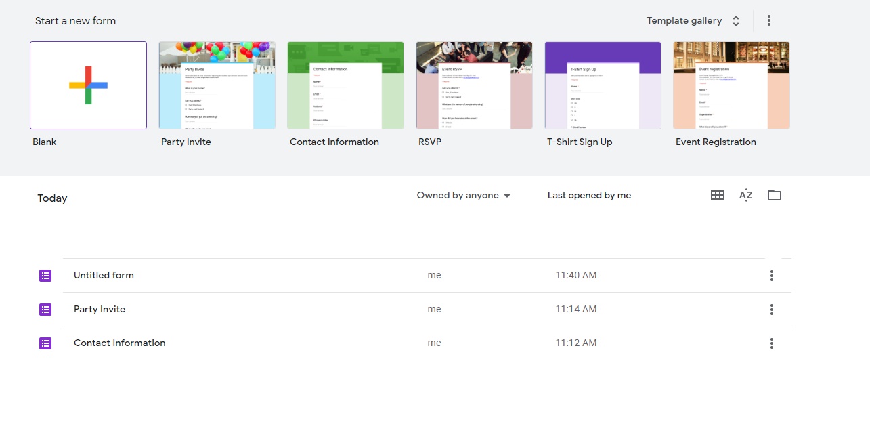Screen dimensions: 870x445
Task: Open the Party Invite template thumbnail
Action: click(x=217, y=85)
